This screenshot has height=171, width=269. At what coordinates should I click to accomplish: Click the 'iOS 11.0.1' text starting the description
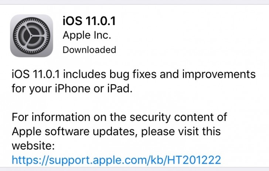(x=36, y=74)
